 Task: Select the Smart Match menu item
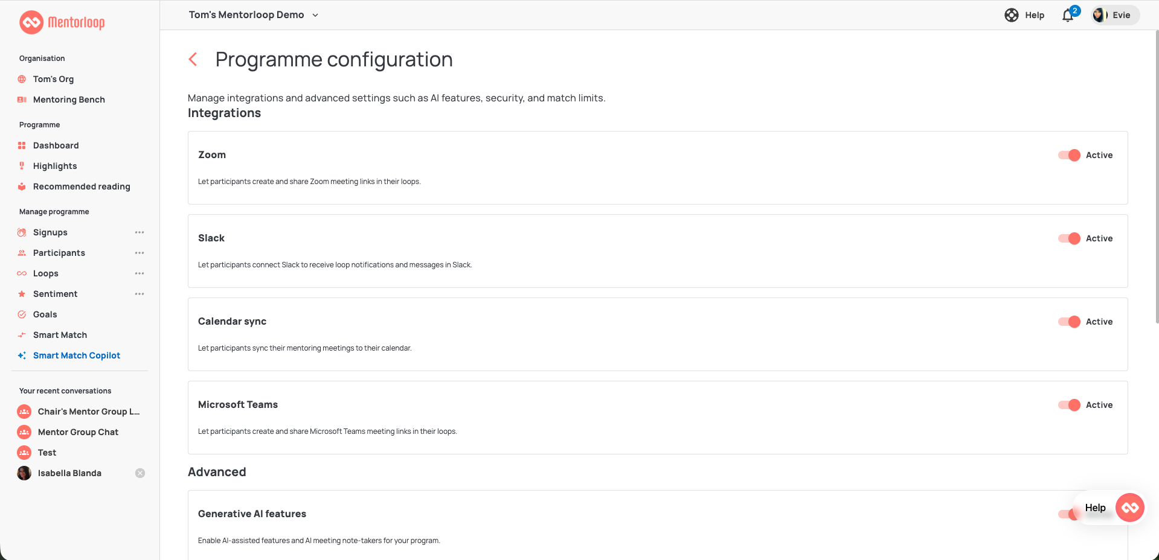[x=60, y=335]
